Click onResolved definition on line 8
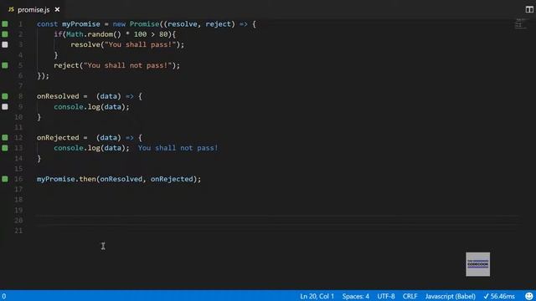536x301 pixels. (58, 96)
